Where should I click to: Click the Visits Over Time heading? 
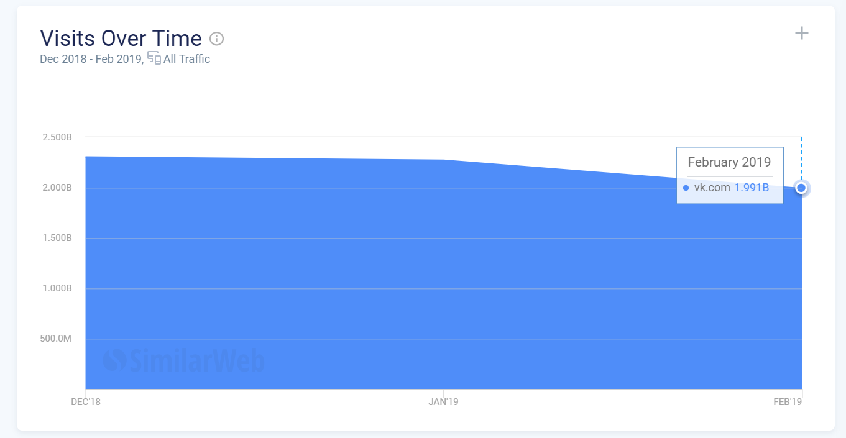(121, 39)
